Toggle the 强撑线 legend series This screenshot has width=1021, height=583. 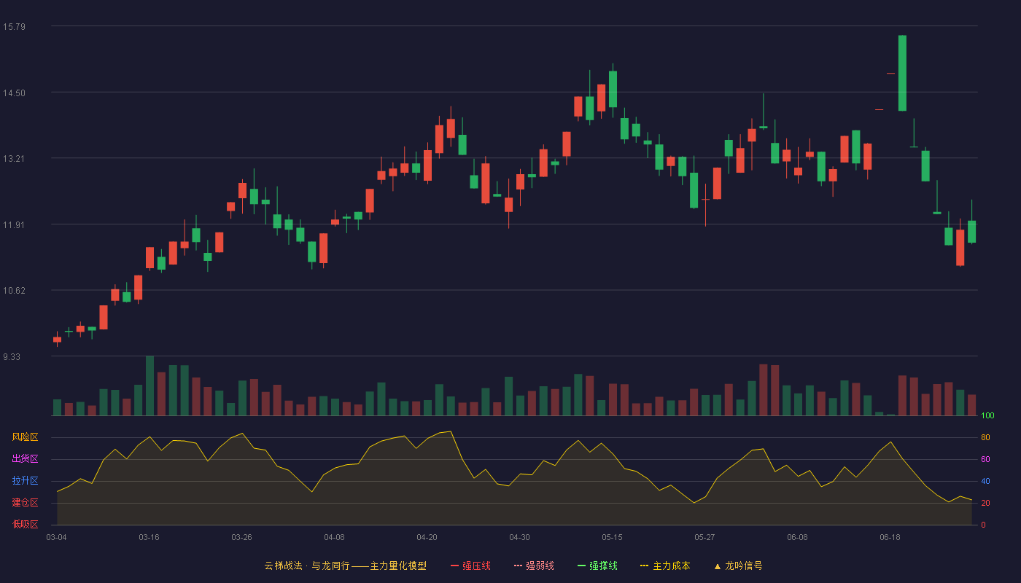(x=597, y=566)
